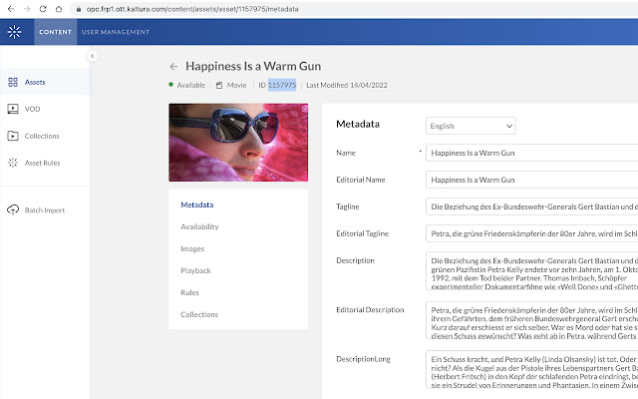Click the DescriptionLong text area
This screenshot has height=399, width=638.
tap(531, 369)
